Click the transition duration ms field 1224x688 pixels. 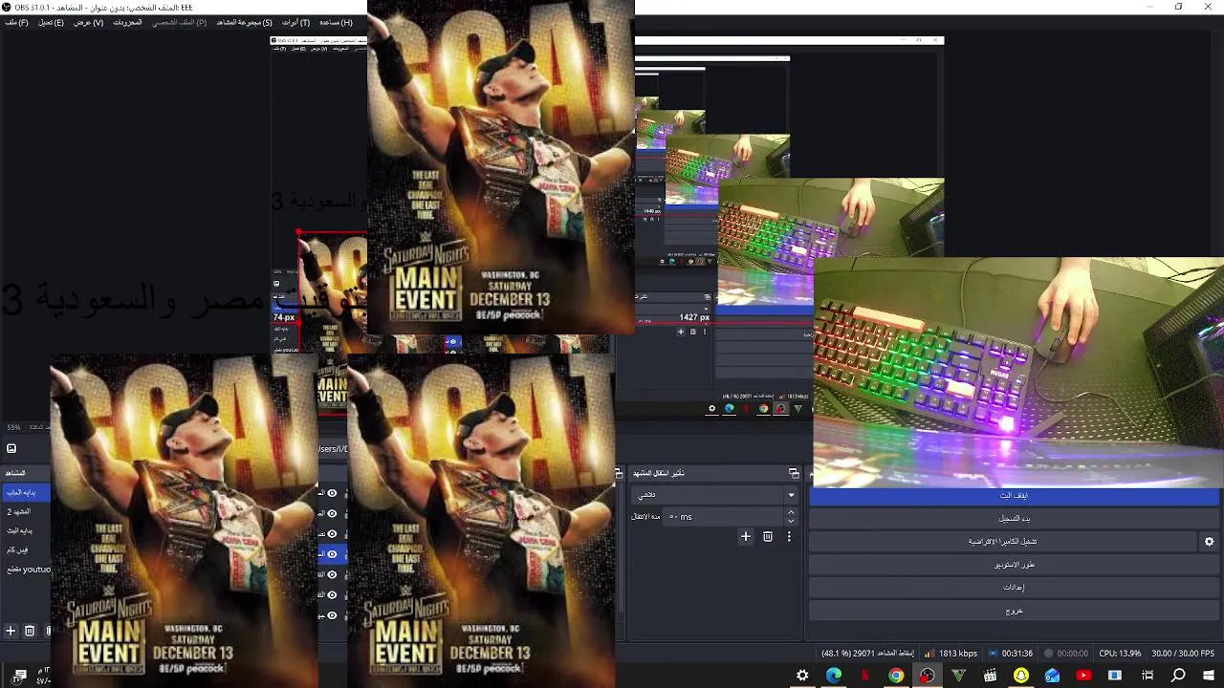coord(724,517)
